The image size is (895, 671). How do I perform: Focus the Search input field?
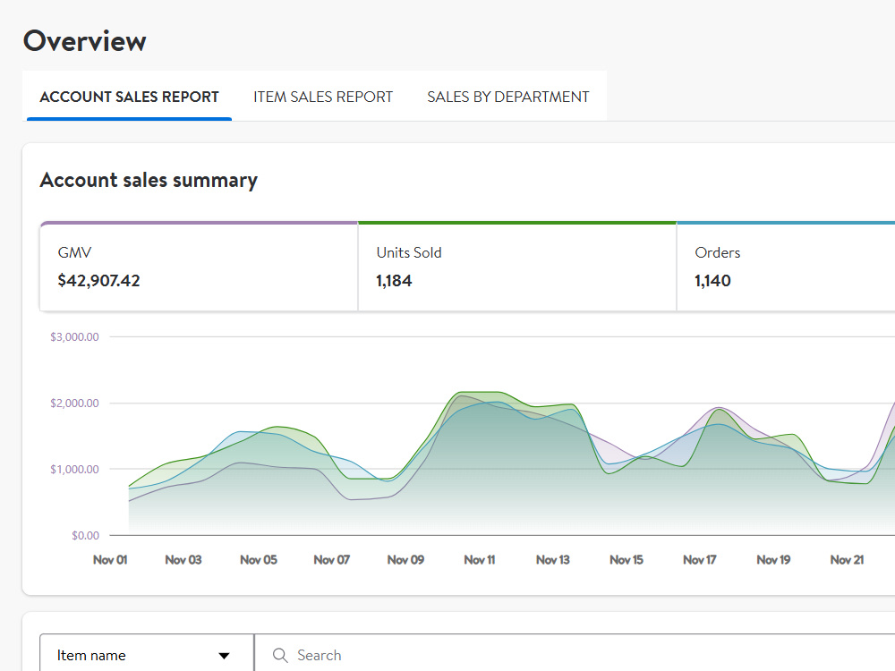[575, 655]
